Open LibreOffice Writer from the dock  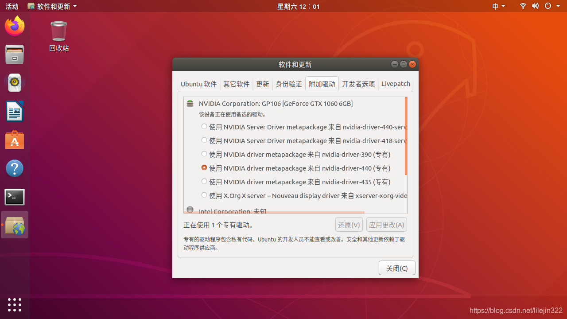15,111
